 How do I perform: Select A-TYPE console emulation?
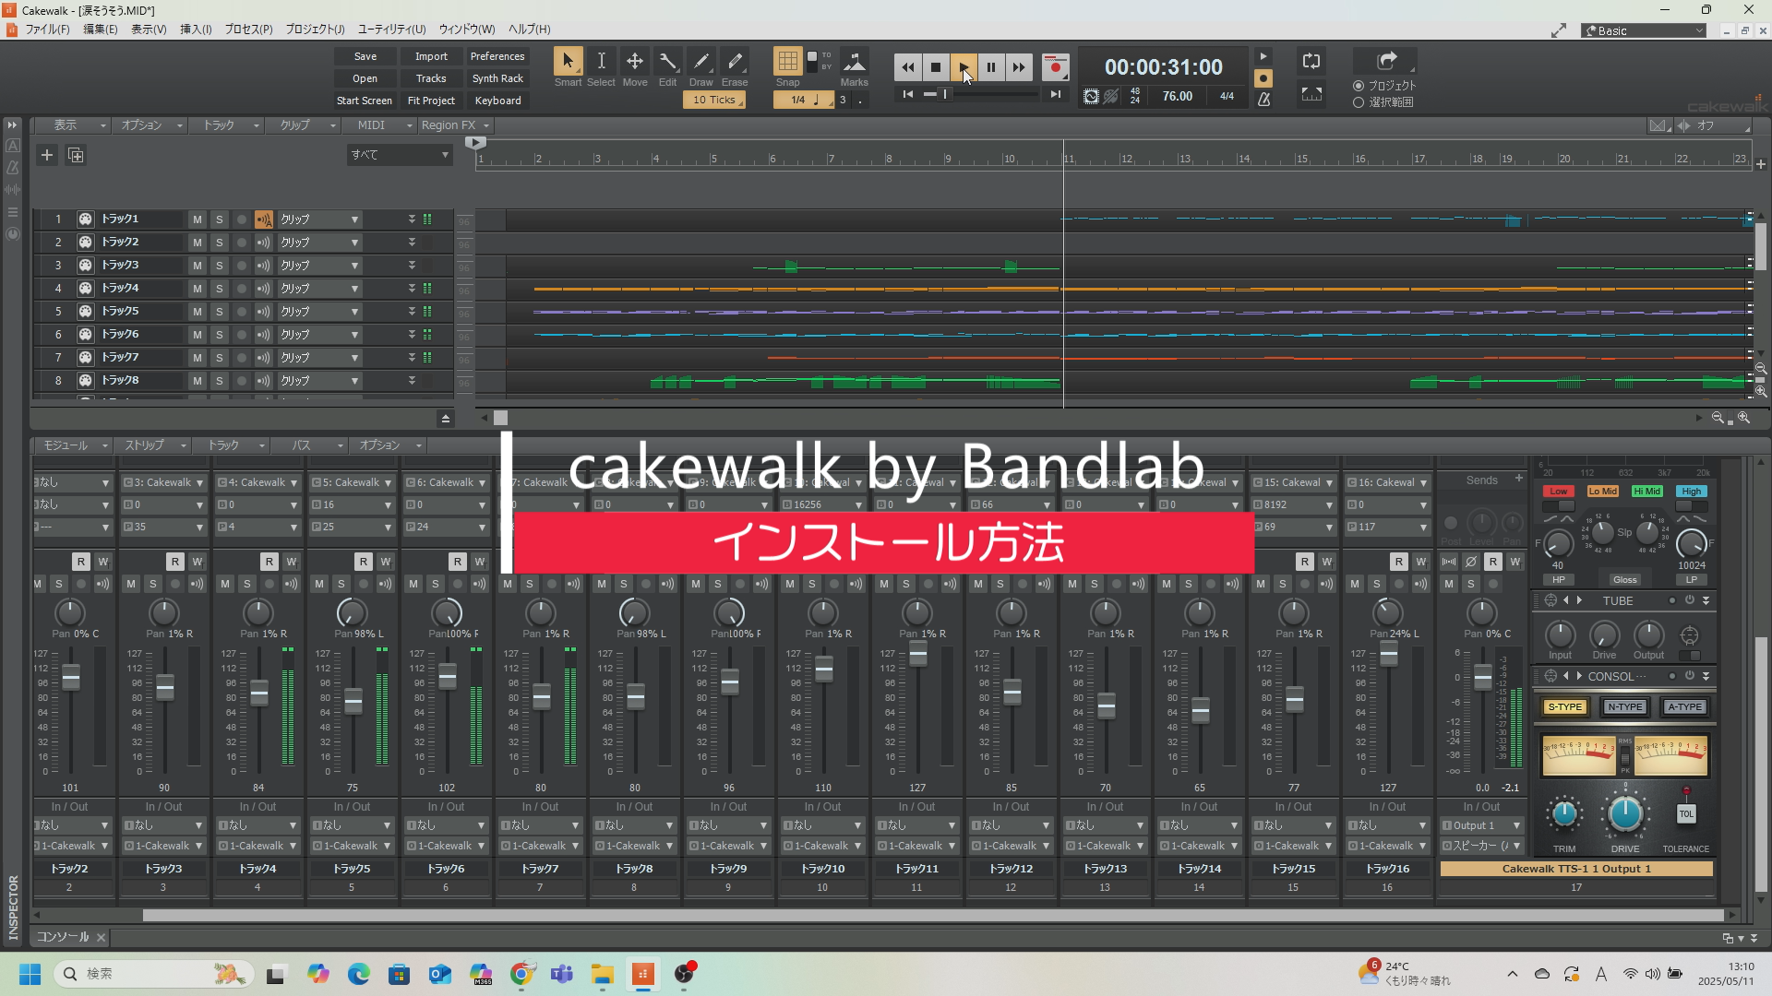1684,707
